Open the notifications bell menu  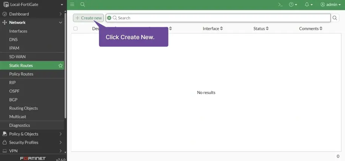tap(309, 4)
